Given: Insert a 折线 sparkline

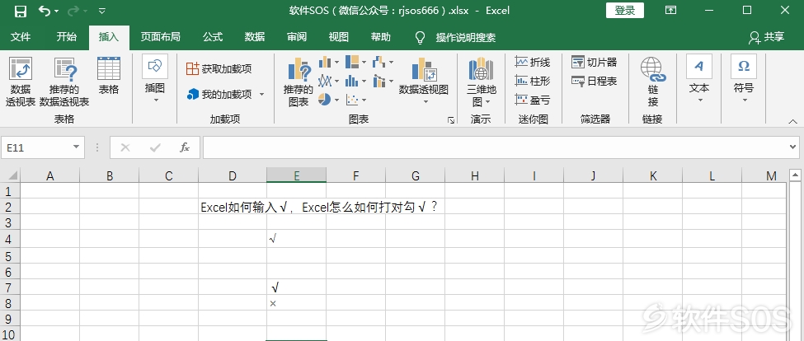Looking at the screenshot, I should [533, 63].
